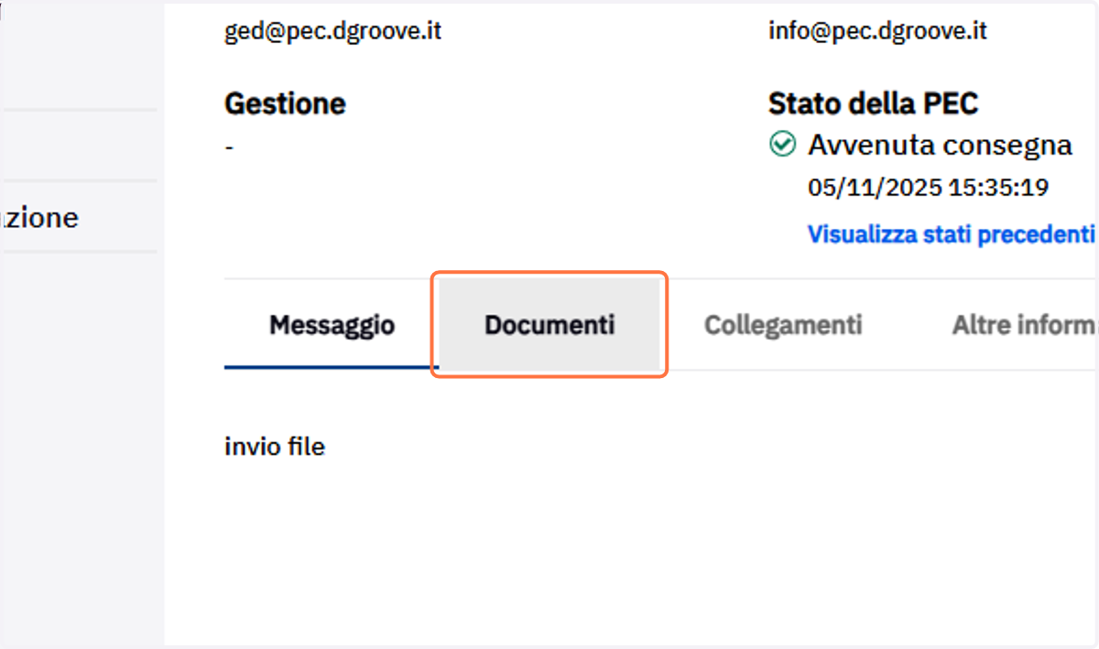1099x649 pixels.
Task: Click the Avvenuta consegna status text
Action: click(x=940, y=145)
